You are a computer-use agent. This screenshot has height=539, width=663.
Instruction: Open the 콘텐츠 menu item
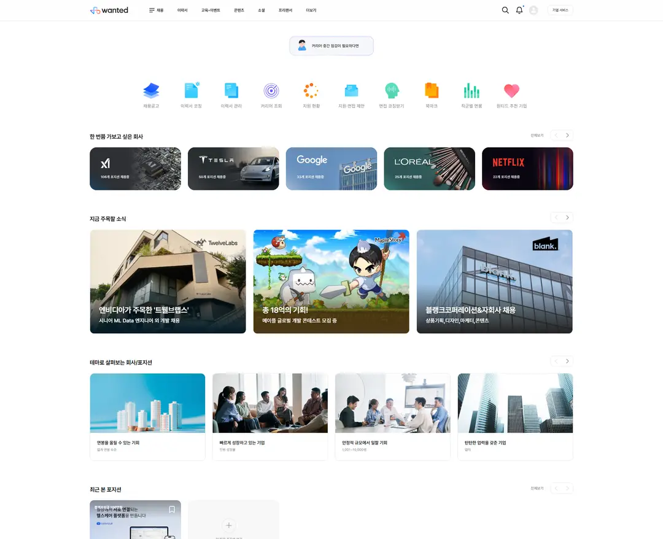pos(239,10)
